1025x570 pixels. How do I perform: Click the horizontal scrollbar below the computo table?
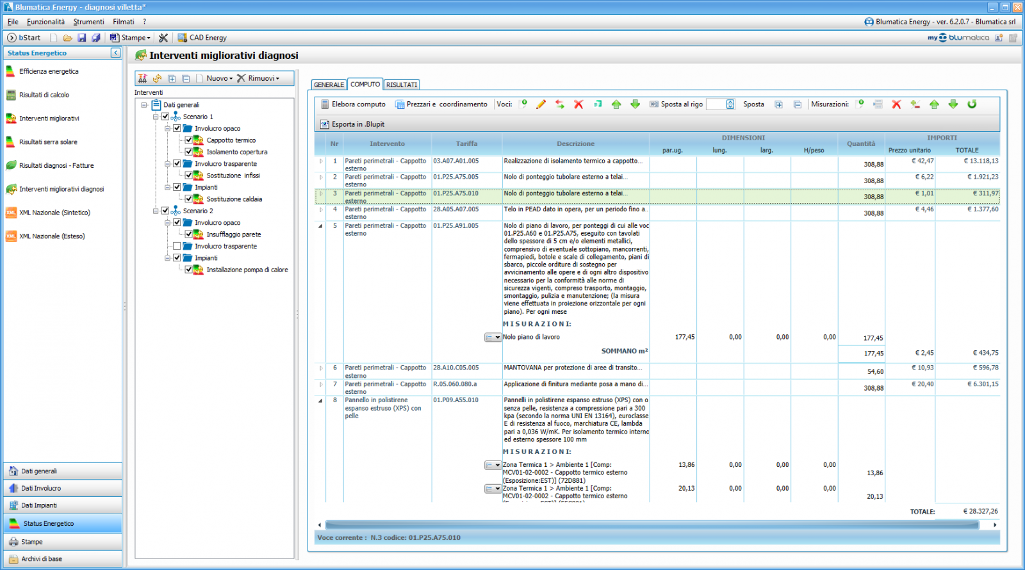pos(651,525)
